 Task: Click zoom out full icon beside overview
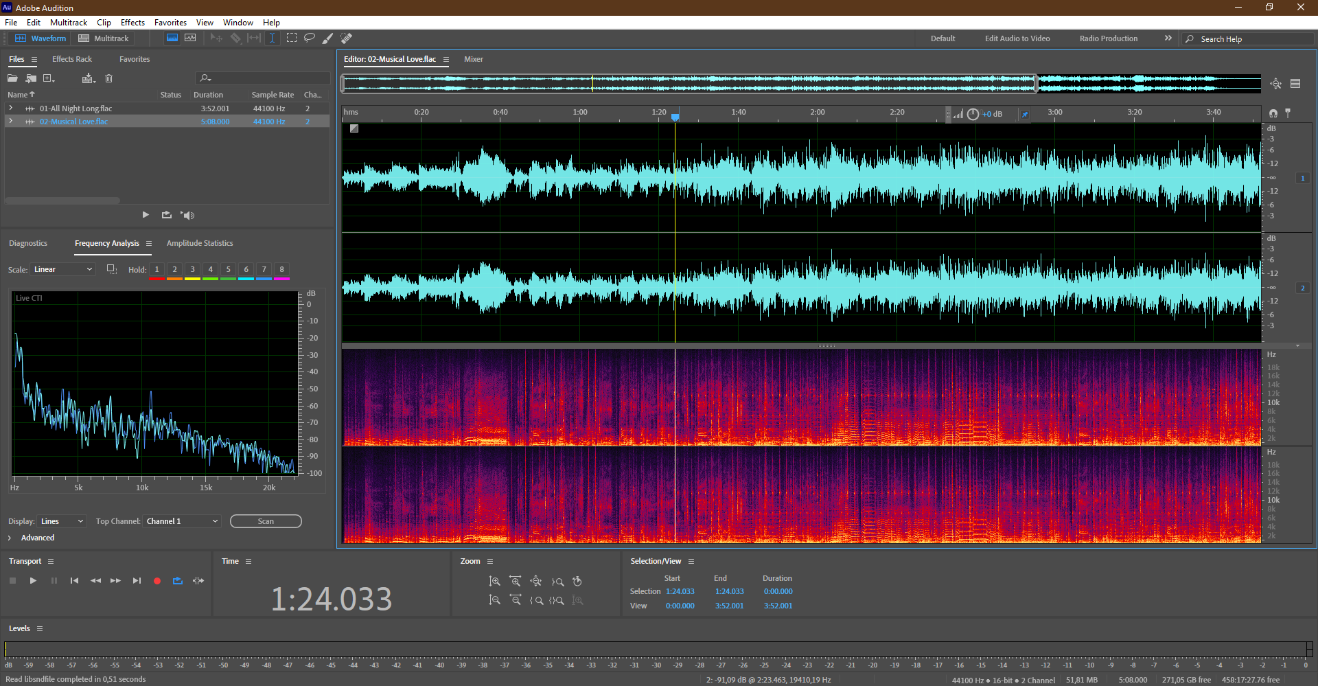tap(1275, 84)
